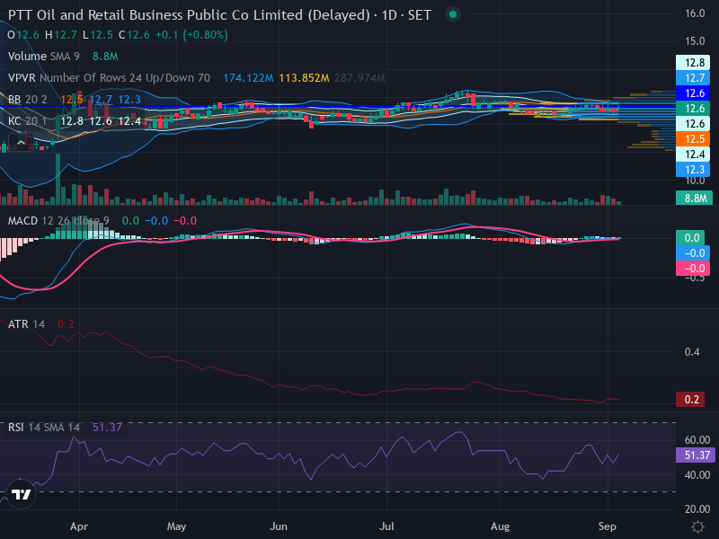Click the Apr date on the time axis

click(x=79, y=526)
